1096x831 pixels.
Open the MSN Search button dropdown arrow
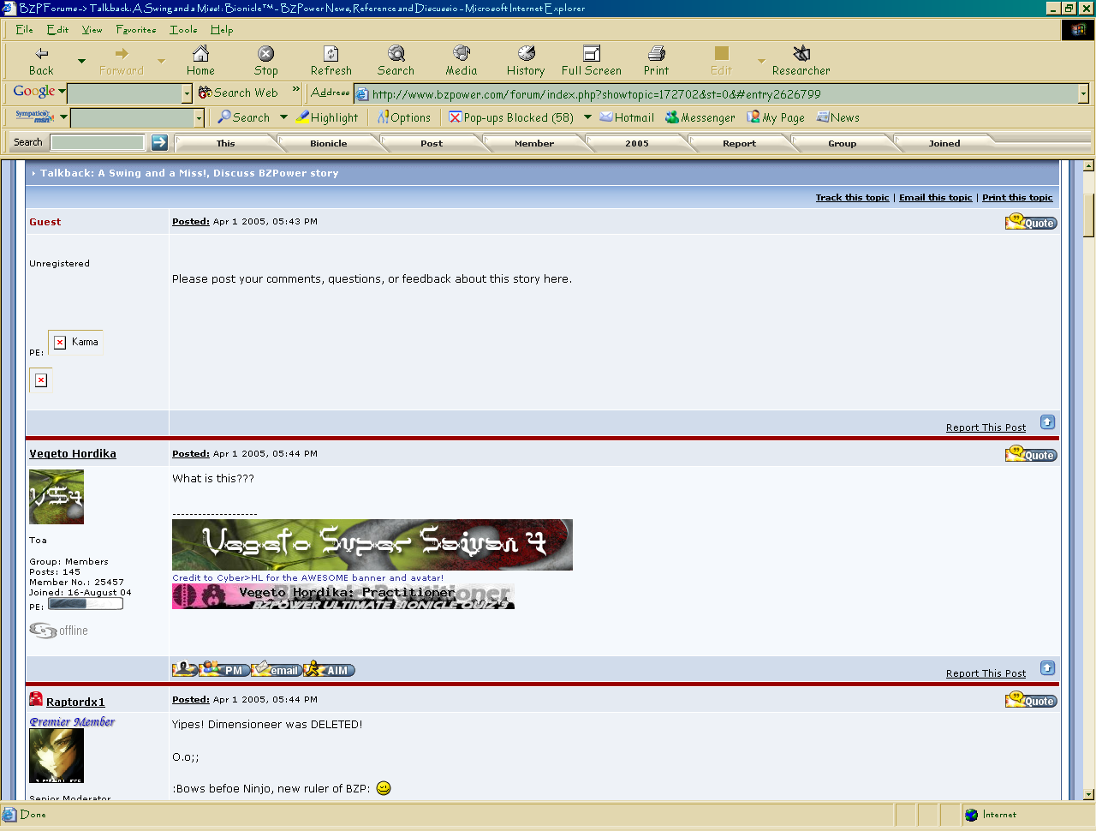point(283,117)
